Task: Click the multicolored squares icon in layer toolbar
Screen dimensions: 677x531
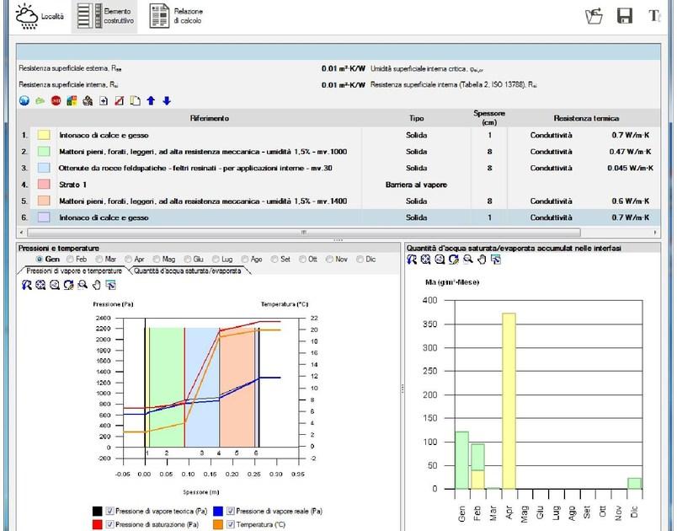Action: (x=72, y=101)
